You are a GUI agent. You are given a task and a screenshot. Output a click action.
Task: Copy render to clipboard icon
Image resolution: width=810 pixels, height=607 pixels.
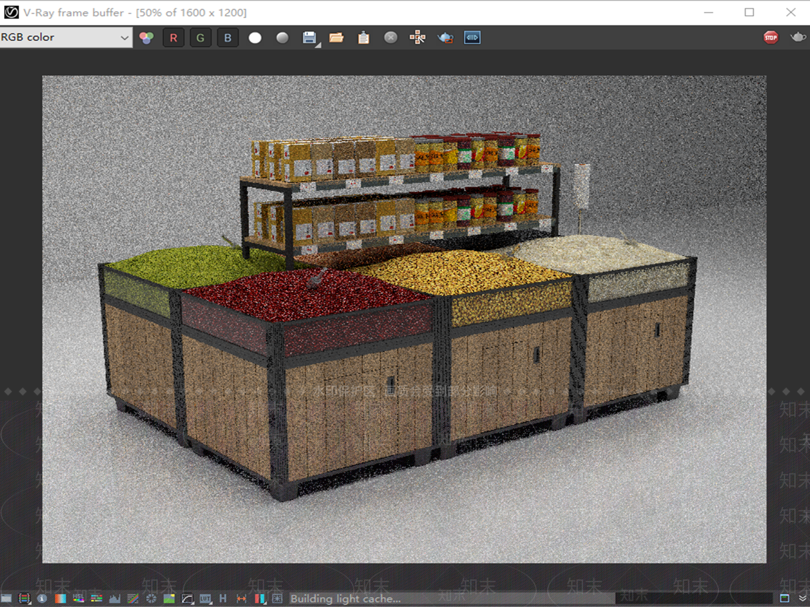[363, 37]
